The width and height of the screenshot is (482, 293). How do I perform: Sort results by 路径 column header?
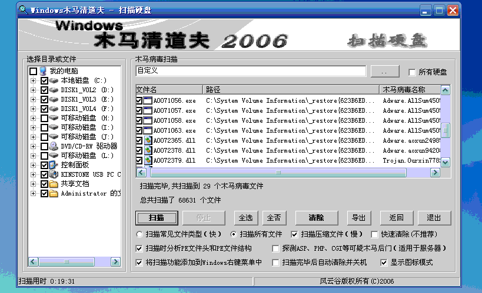(291, 90)
